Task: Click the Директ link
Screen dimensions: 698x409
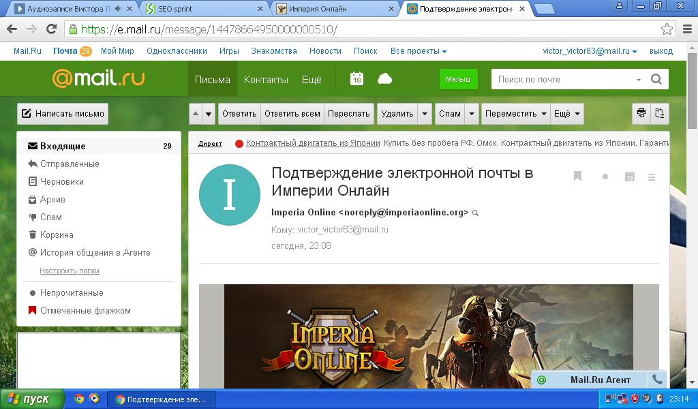Action: coord(210,143)
